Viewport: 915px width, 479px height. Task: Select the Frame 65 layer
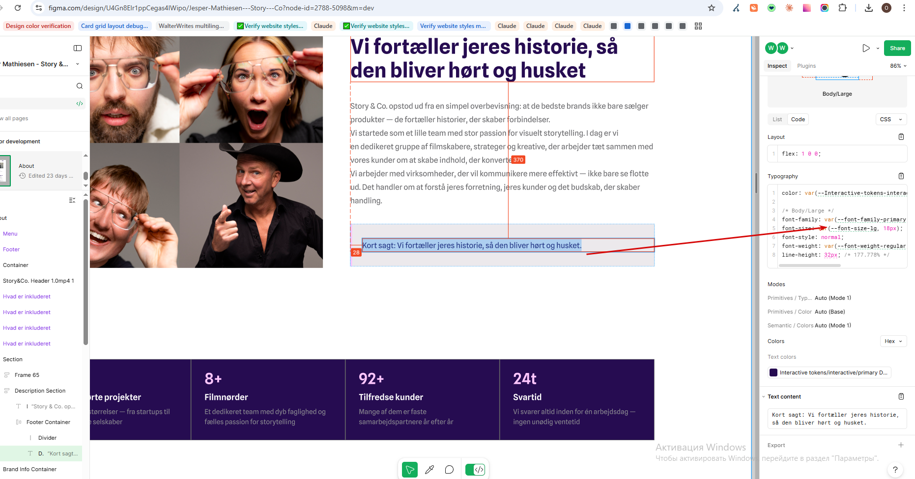click(x=27, y=375)
